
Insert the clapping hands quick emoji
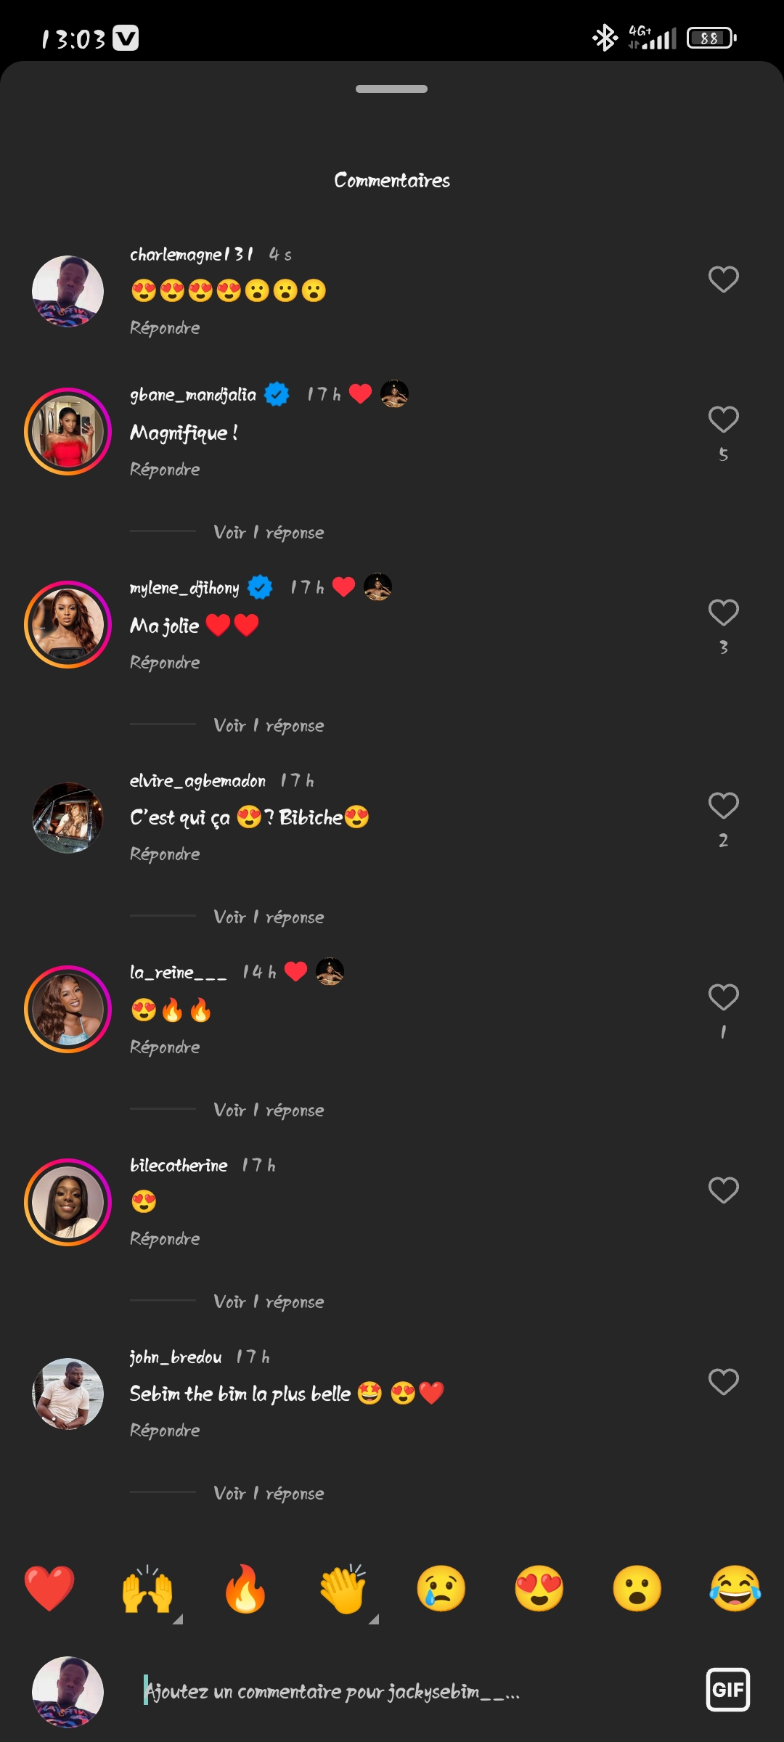(x=343, y=1588)
